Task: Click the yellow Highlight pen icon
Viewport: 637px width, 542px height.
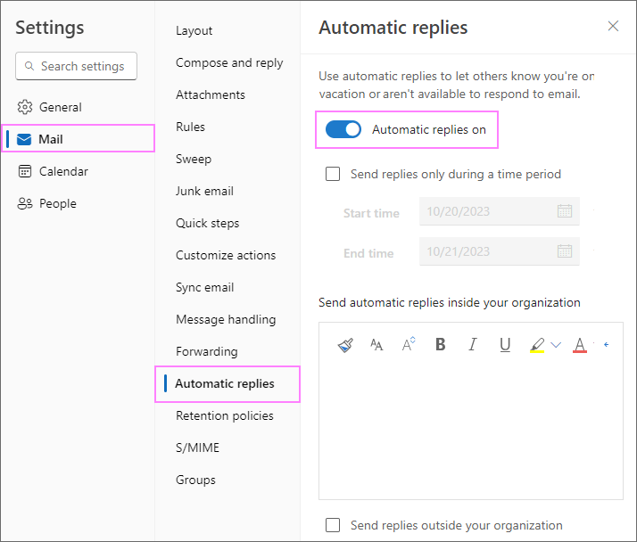Action: [537, 345]
